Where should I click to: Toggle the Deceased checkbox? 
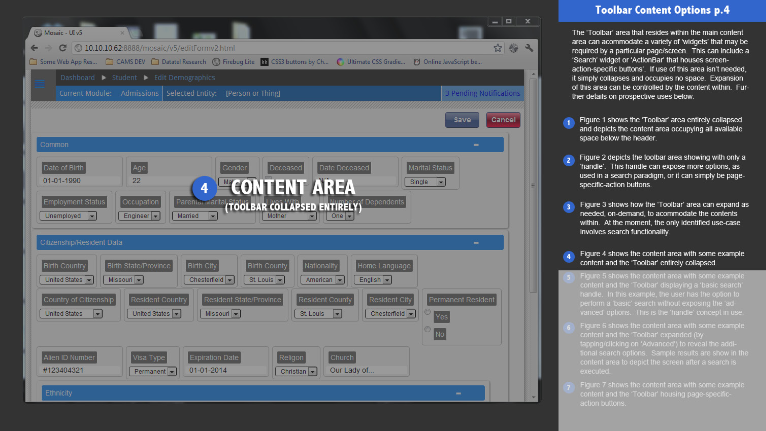point(268,179)
